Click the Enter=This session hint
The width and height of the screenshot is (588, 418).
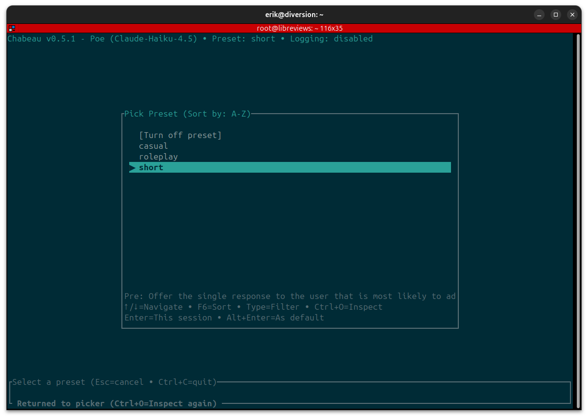click(168, 318)
